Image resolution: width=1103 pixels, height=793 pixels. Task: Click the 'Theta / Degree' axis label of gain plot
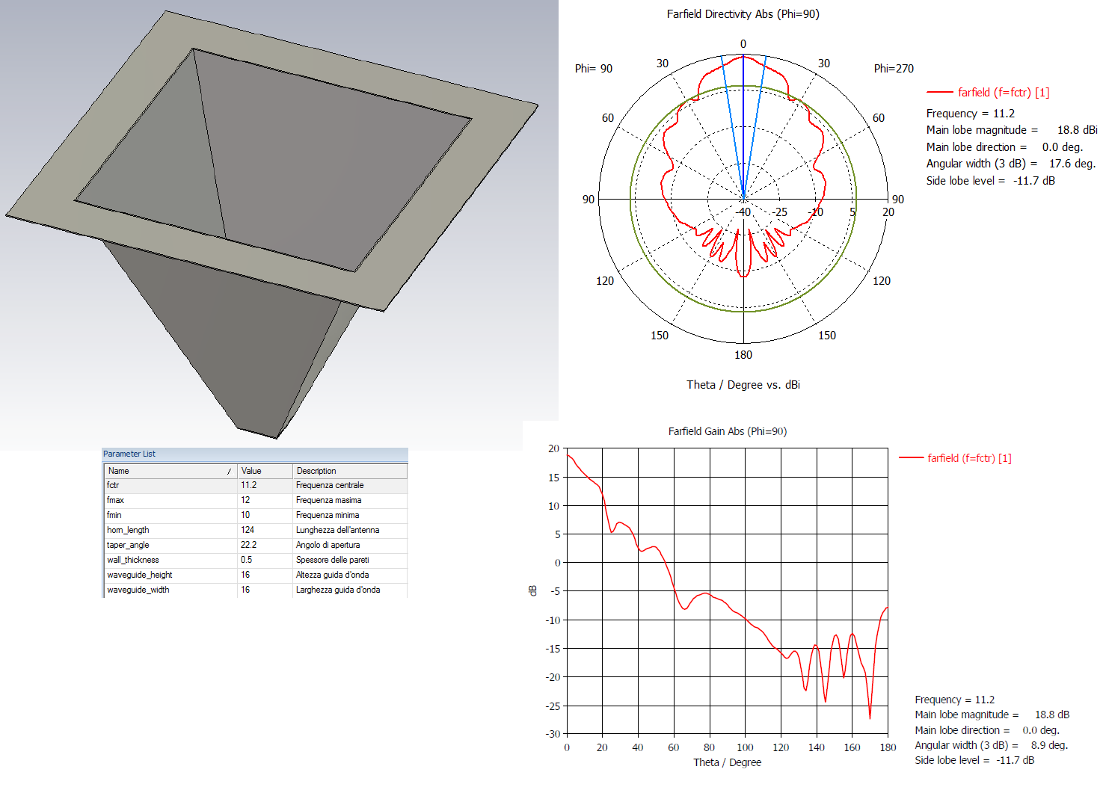click(x=727, y=762)
